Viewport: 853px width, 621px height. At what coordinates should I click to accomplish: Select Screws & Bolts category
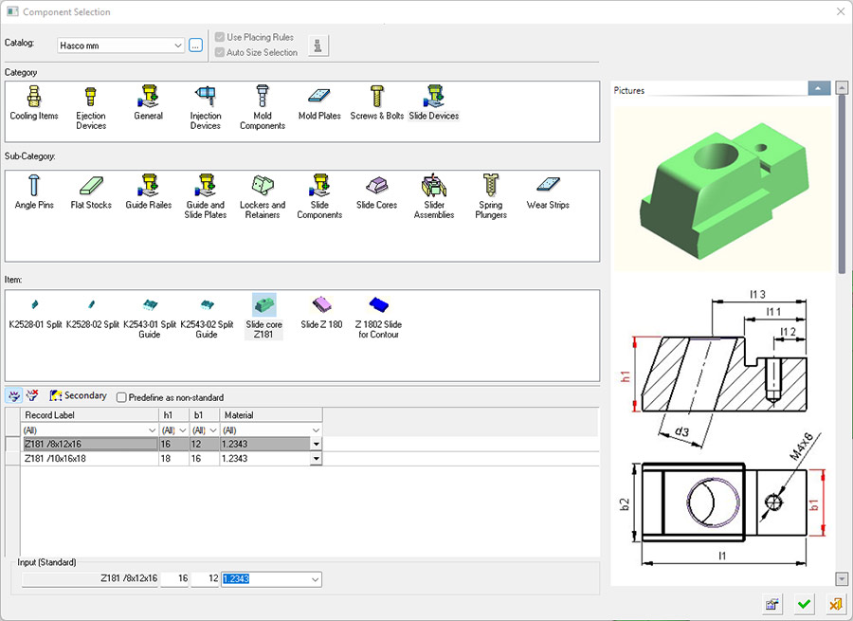(x=376, y=103)
